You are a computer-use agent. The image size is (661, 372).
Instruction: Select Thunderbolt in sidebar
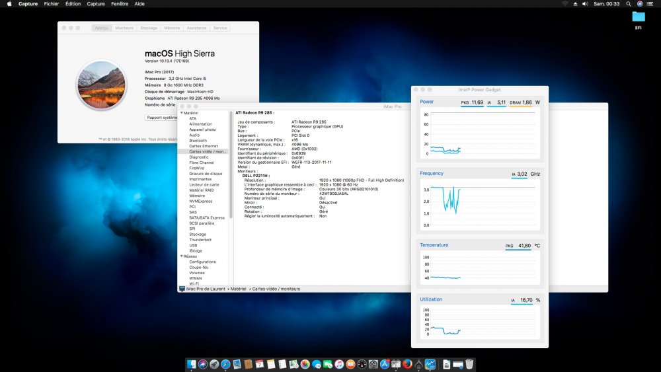pyautogui.click(x=200, y=240)
